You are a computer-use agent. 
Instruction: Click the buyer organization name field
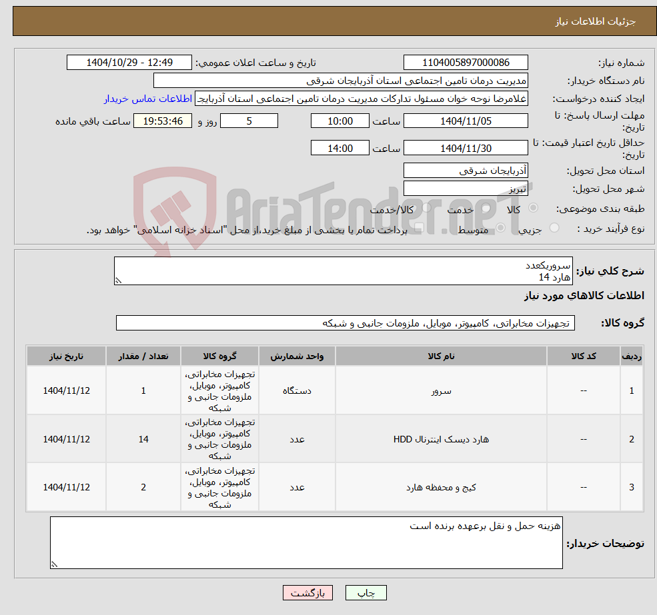[x=341, y=81]
